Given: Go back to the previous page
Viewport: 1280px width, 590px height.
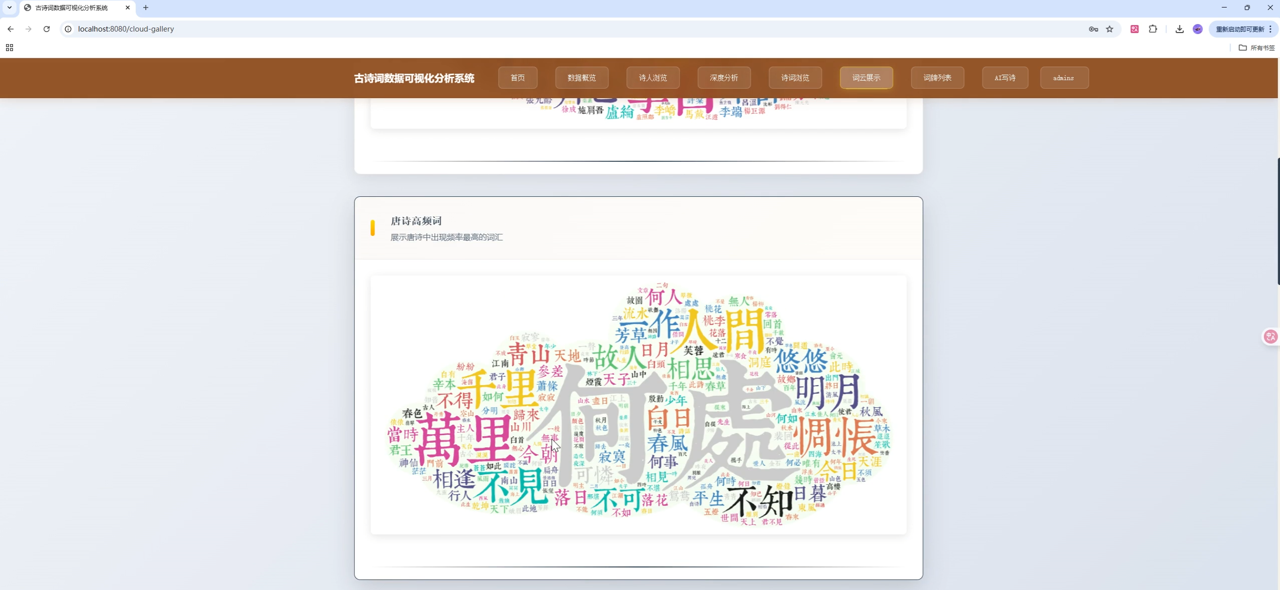Looking at the screenshot, I should (x=11, y=29).
